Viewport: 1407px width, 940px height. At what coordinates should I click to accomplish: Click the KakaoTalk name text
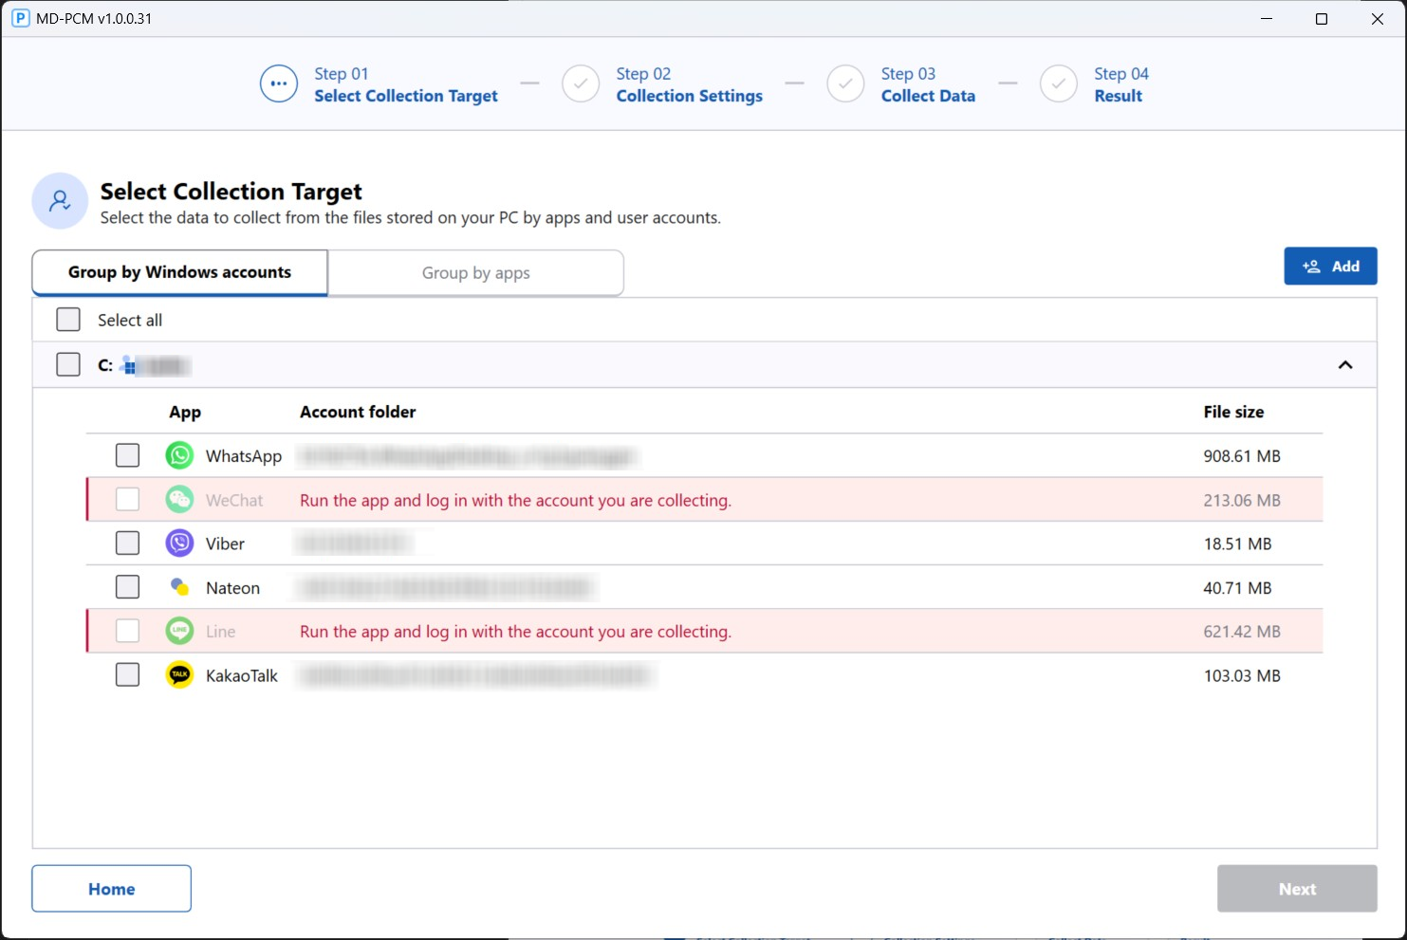click(242, 675)
